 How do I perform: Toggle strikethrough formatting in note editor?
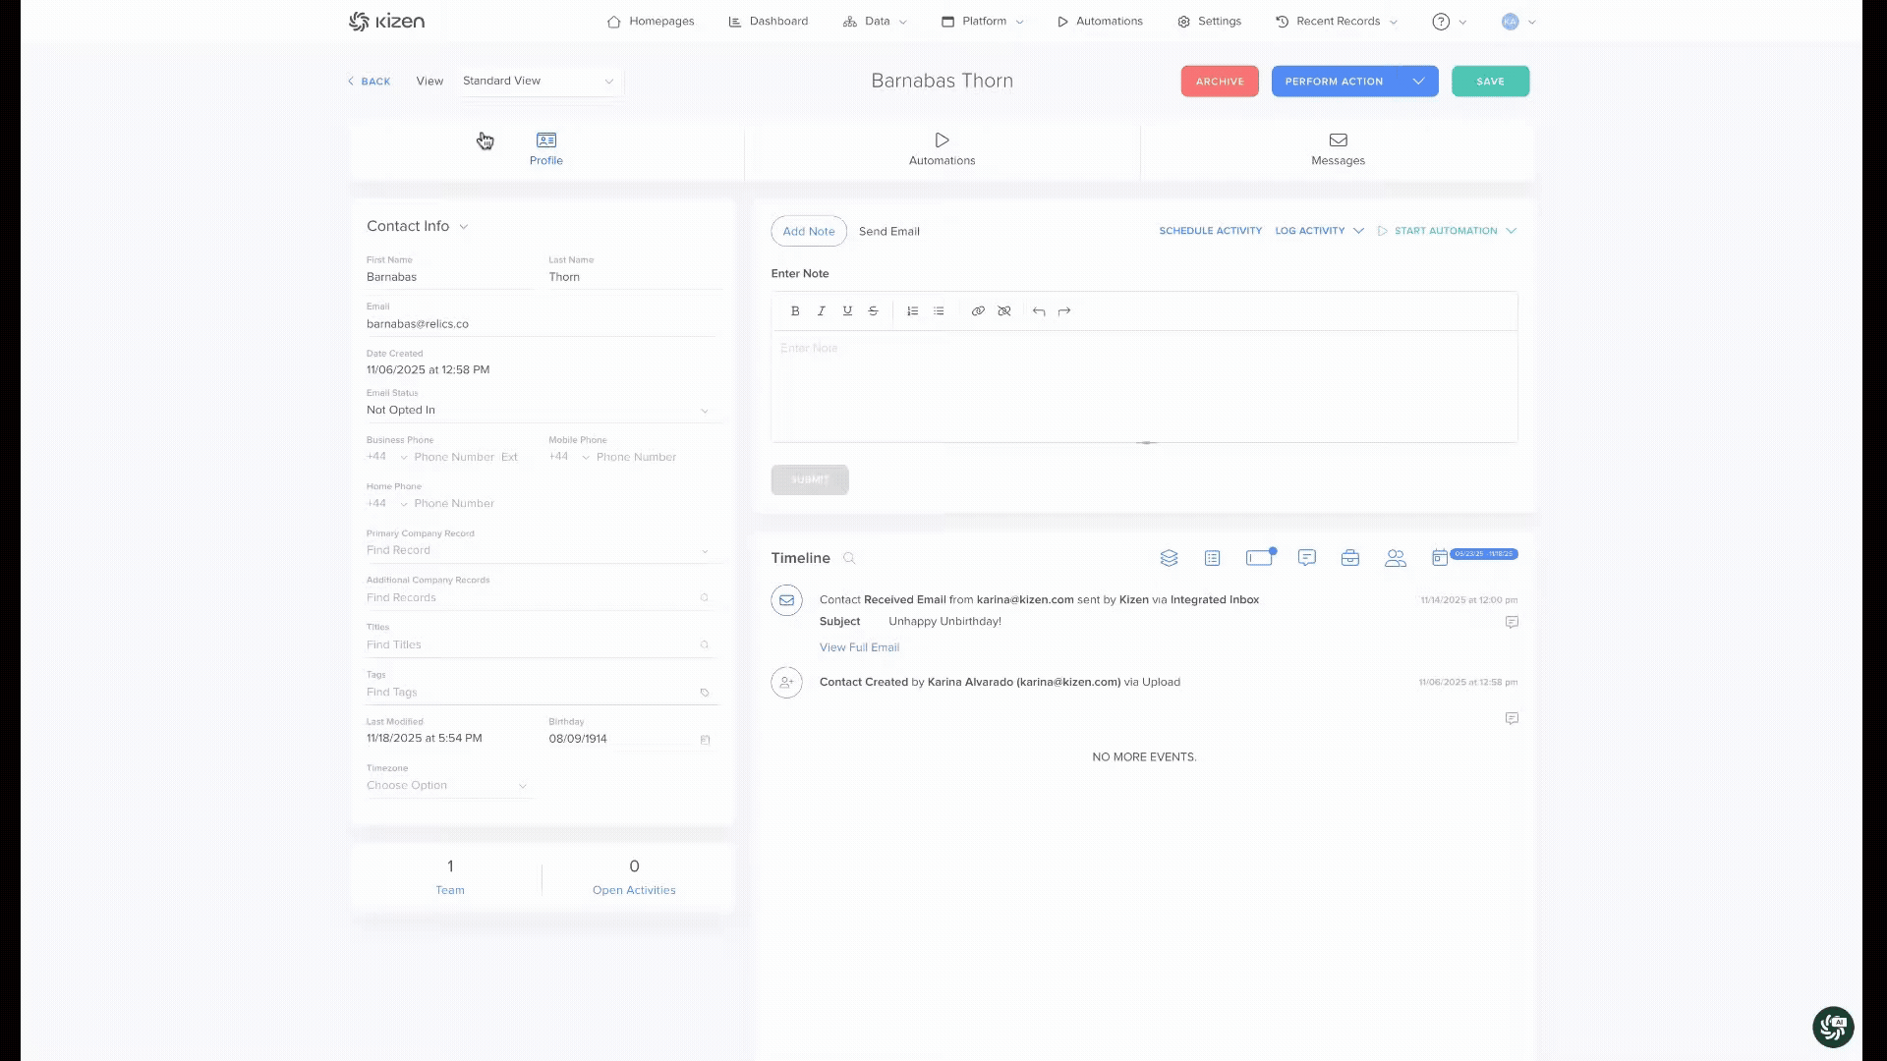[x=873, y=311]
